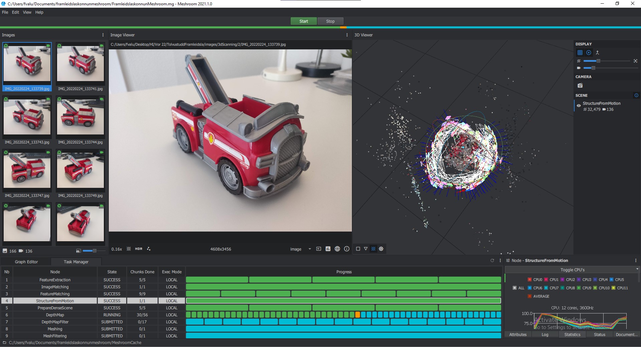Select the PrepareDenseScene row
The image size is (641, 347).
coord(251,308)
